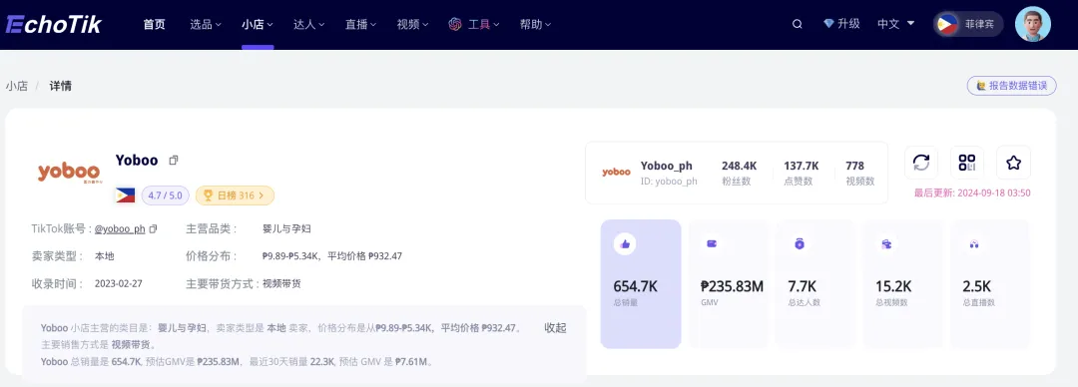Image resolution: width=1078 pixels, height=387 pixels.
Task: Click the 报告数据错误 button
Action: click(1011, 86)
